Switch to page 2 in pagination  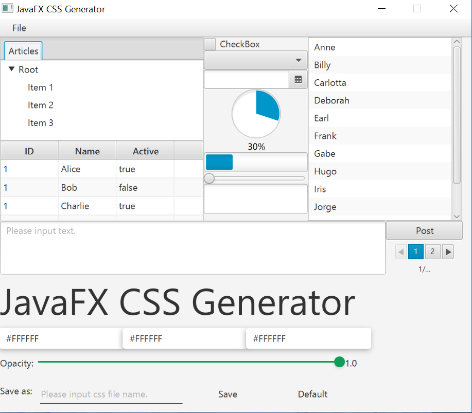pos(432,252)
